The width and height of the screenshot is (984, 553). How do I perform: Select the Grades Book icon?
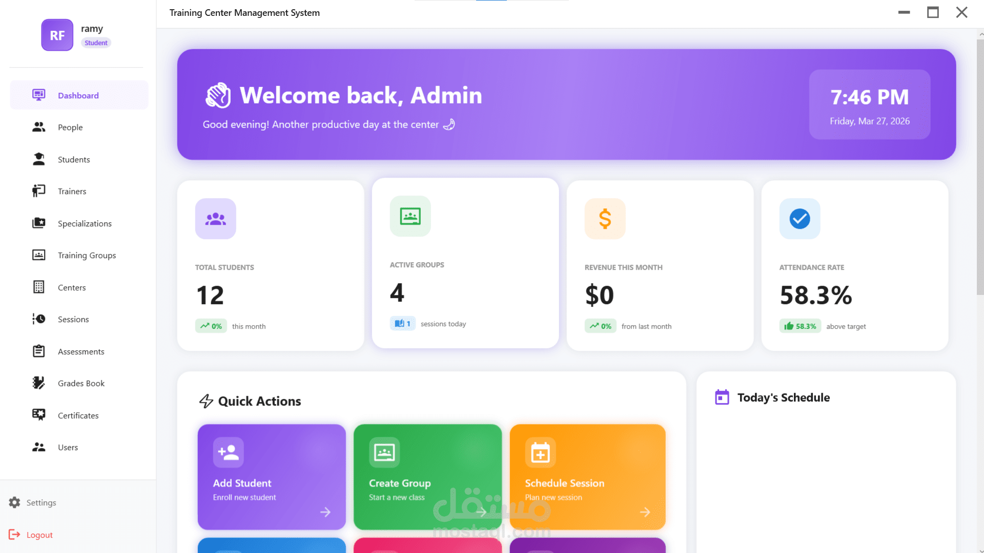[x=39, y=383]
